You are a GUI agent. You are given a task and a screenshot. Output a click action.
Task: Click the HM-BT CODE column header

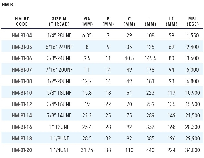click(x=22, y=22)
